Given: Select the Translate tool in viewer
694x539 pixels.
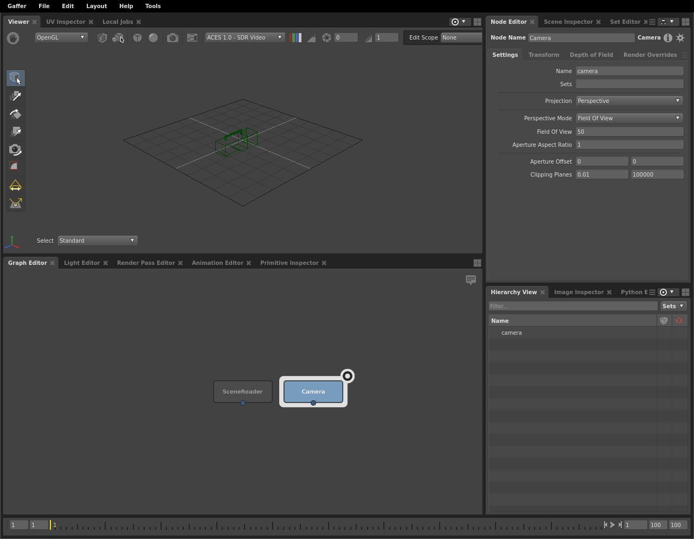Looking at the screenshot, I should [x=15, y=96].
